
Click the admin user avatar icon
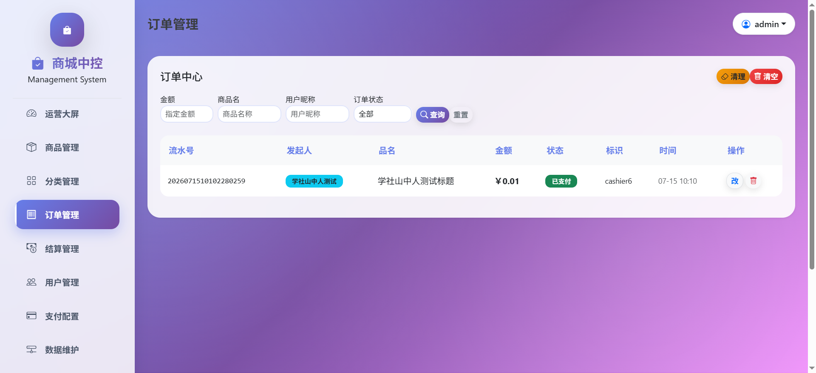pyautogui.click(x=746, y=24)
